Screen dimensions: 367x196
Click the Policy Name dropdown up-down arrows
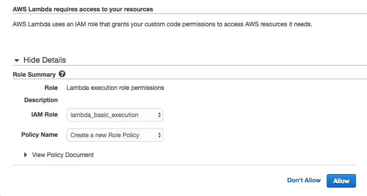(160, 135)
